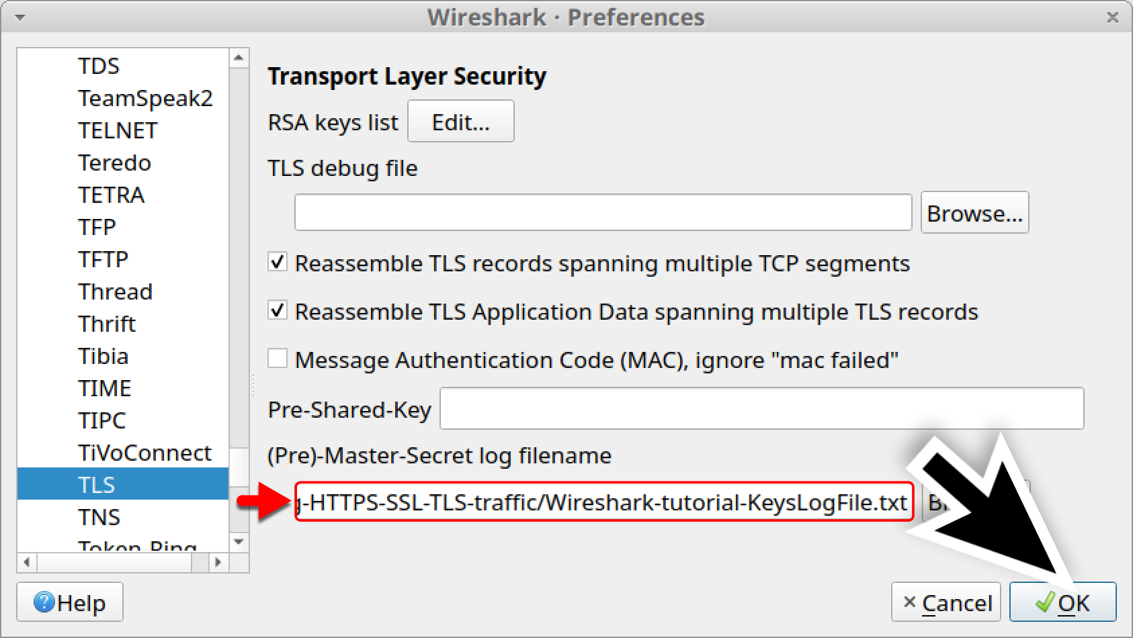
Task: Open the RSA keys list editor via Edit button
Action: coord(460,121)
